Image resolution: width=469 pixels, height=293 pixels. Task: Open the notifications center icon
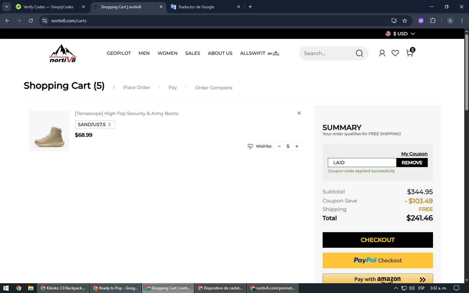(456, 288)
